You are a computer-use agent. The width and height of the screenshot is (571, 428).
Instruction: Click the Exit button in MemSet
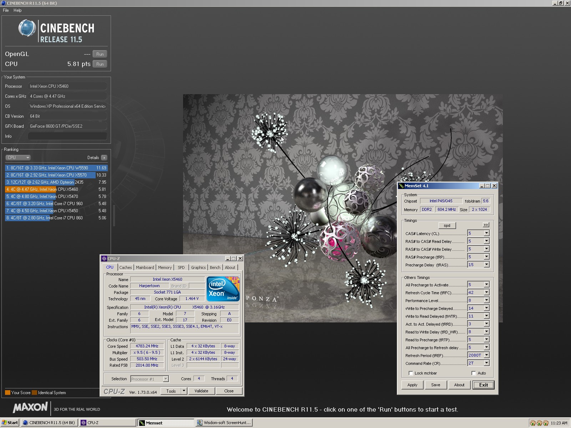pyautogui.click(x=484, y=385)
